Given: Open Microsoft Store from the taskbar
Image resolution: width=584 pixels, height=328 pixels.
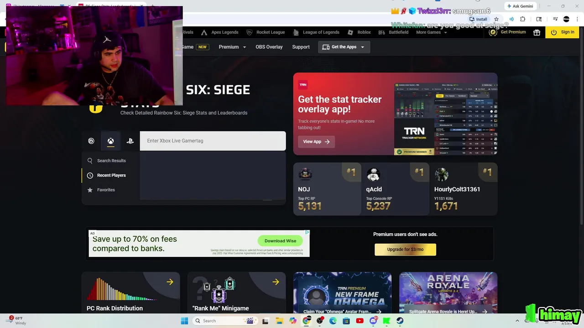Looking at the screenshot, I should pos(346,321).
